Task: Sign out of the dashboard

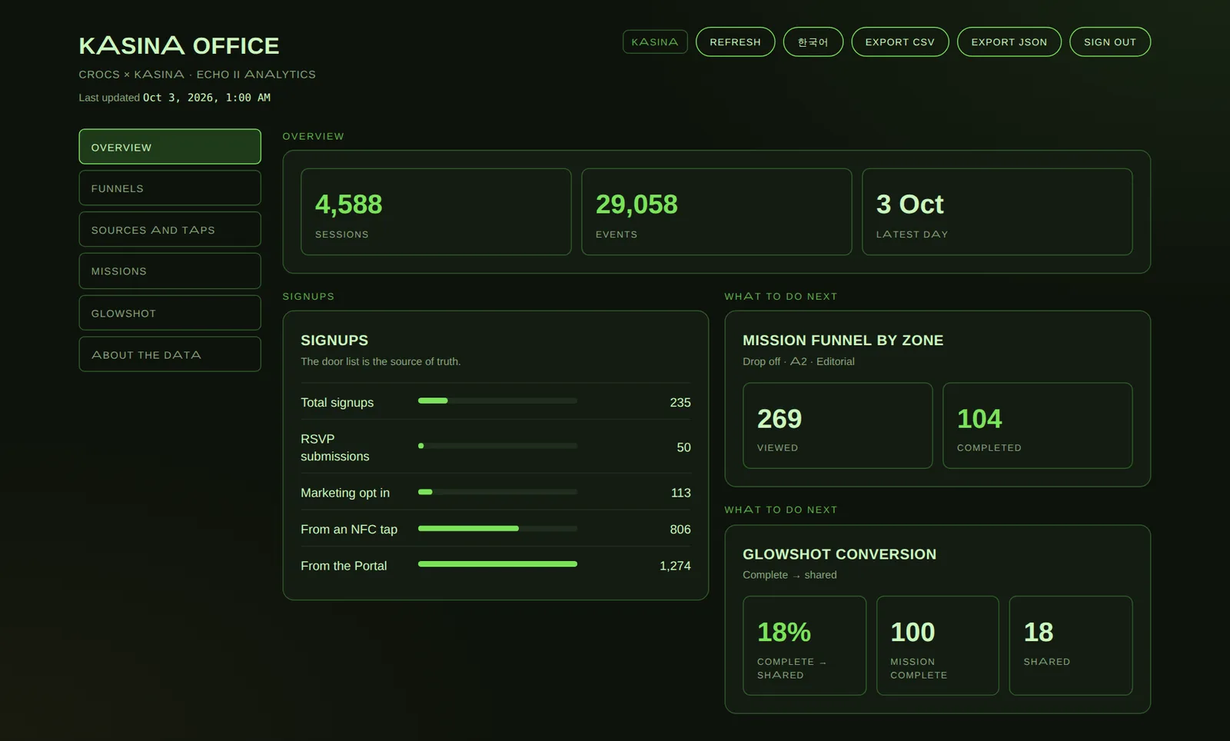Action: (1110, 42)
